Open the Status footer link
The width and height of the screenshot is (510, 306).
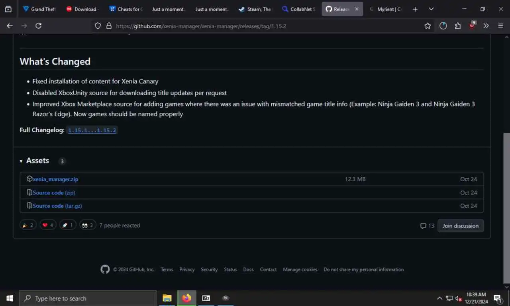[230, 269]
